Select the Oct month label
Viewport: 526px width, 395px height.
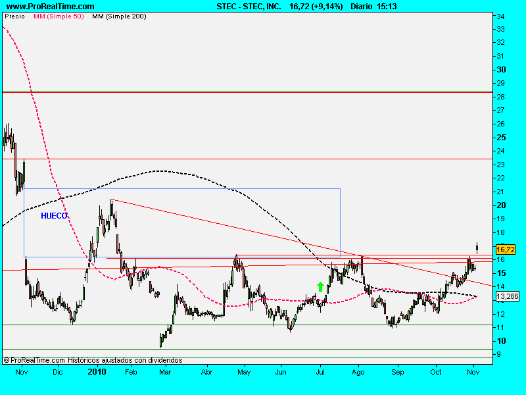[x=436, y=372]
